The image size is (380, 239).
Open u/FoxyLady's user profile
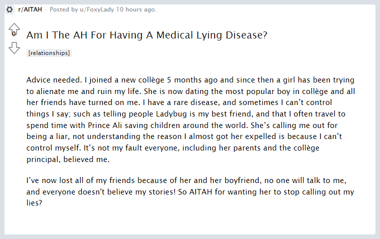(x=97, y=9)
